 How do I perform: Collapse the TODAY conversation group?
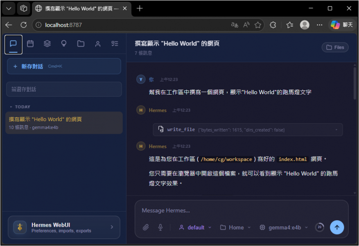pos(20,107)
